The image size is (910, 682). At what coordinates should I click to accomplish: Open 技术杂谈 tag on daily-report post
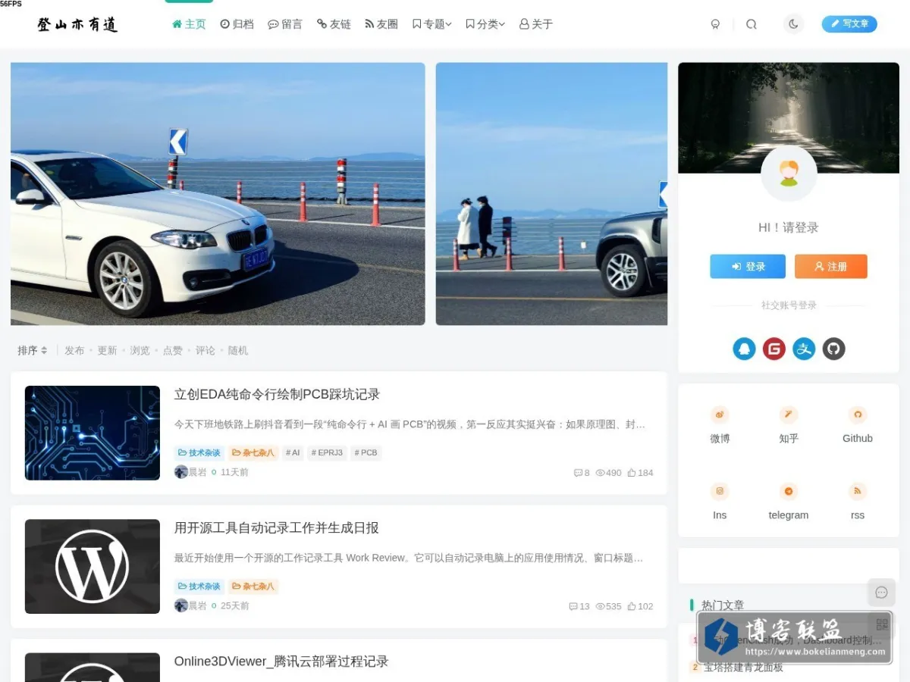[x=199, y=586]
